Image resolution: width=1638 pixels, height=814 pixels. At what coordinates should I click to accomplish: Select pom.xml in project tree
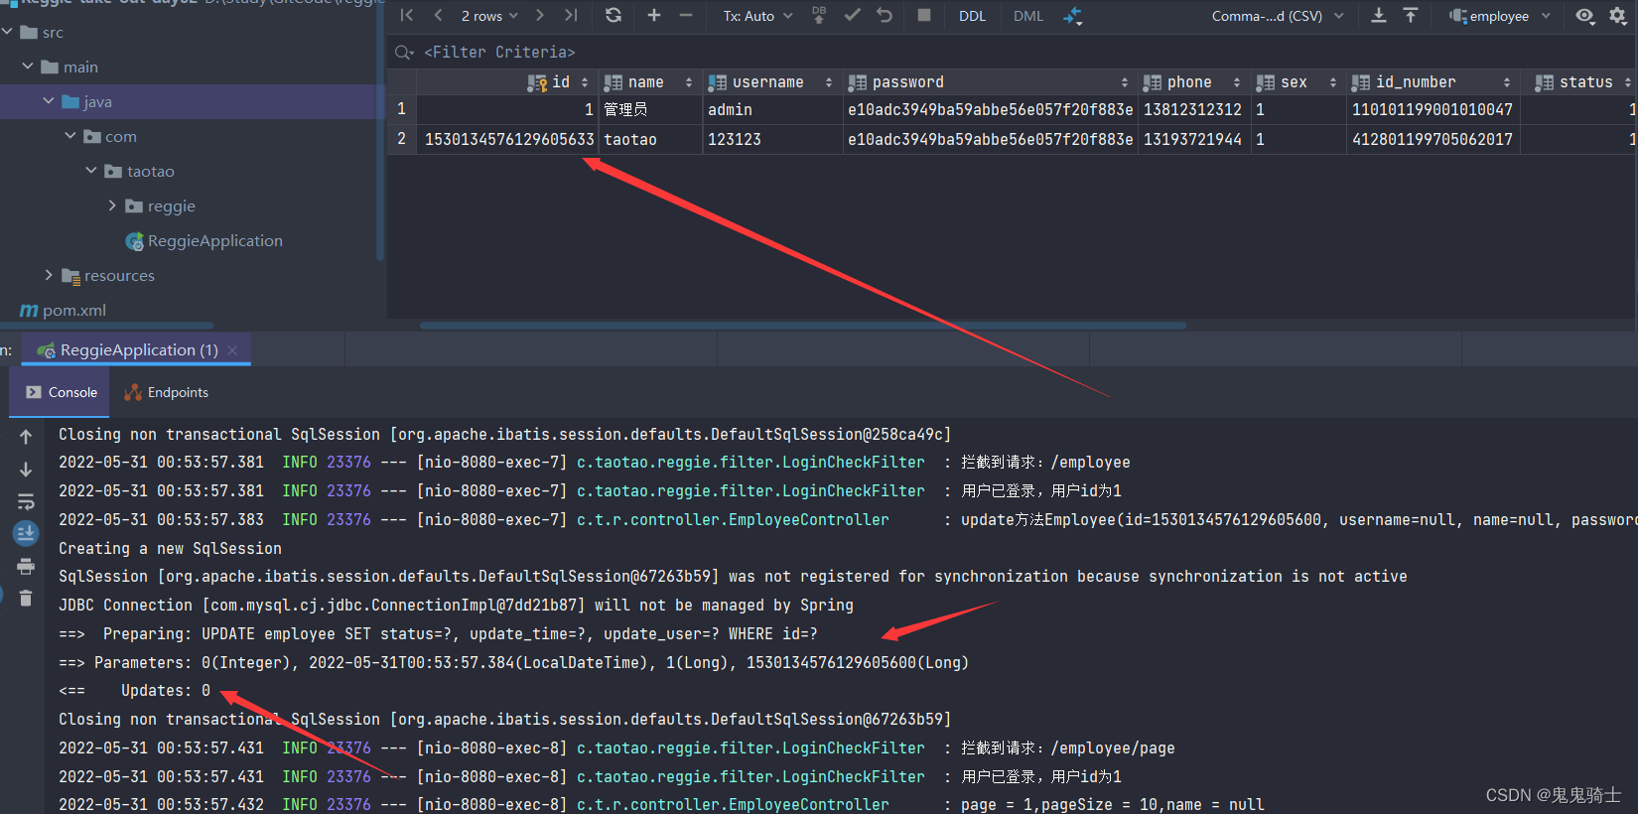[x=64, y=311]
